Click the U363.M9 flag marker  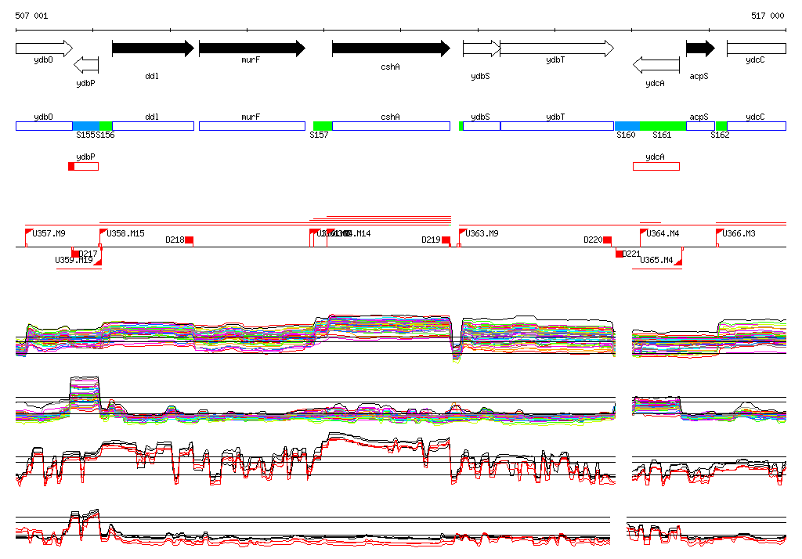[x=462, y=233]
